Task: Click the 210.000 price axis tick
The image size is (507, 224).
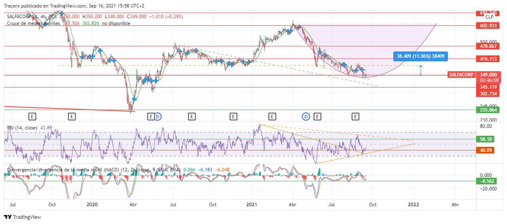Action: [x=488, y=120]
